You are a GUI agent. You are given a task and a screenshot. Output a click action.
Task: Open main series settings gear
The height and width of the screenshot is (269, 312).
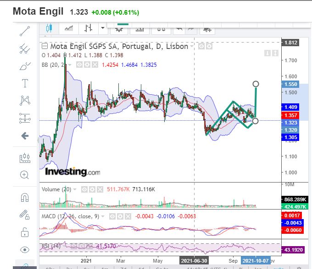(x=209, y=46)
